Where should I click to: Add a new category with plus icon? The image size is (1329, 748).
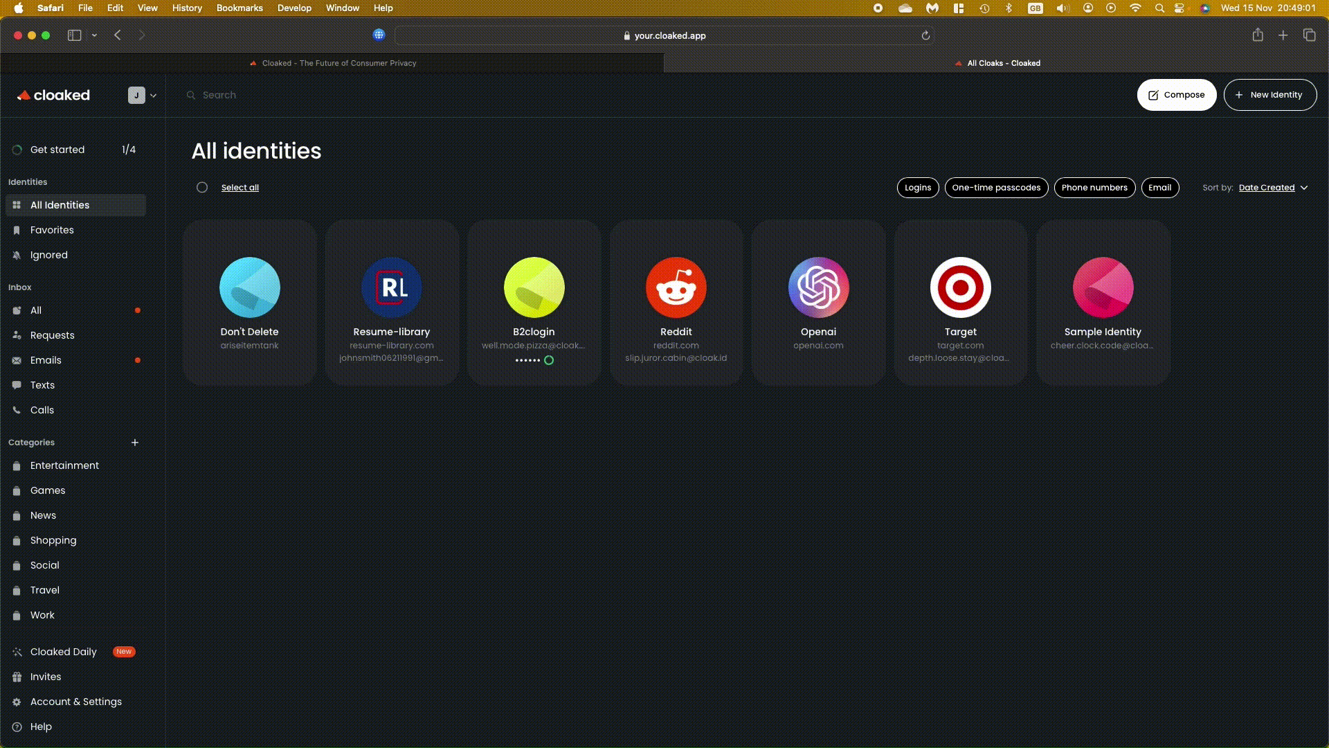coord(135,443)
